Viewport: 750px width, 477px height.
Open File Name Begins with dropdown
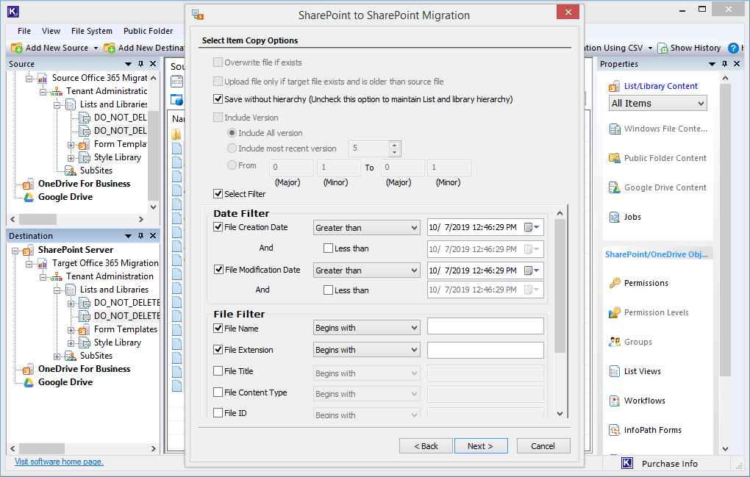[367, 328]
